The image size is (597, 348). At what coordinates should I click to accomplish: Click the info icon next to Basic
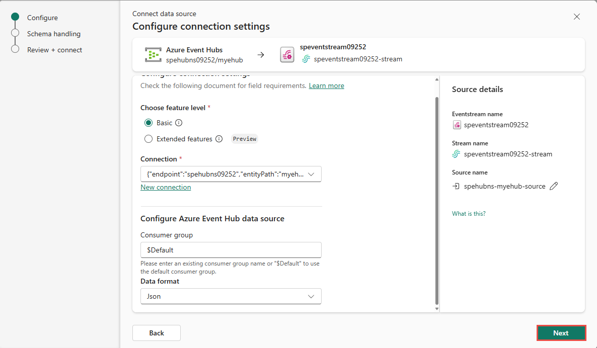[179, 123]
